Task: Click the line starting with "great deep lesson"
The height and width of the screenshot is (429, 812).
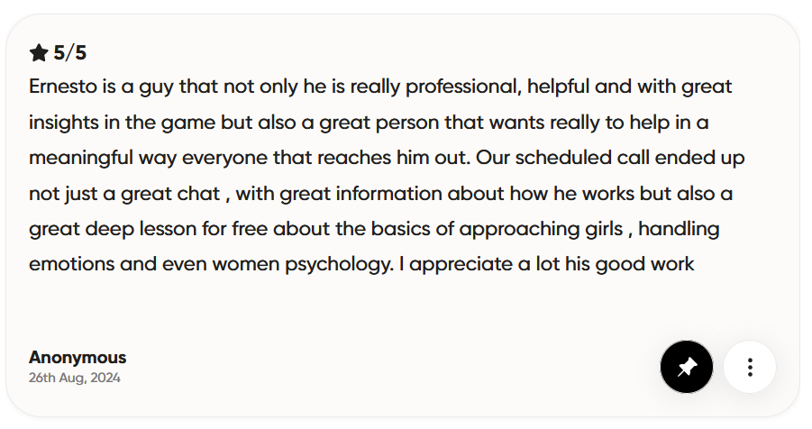Action: coord(374,229)
